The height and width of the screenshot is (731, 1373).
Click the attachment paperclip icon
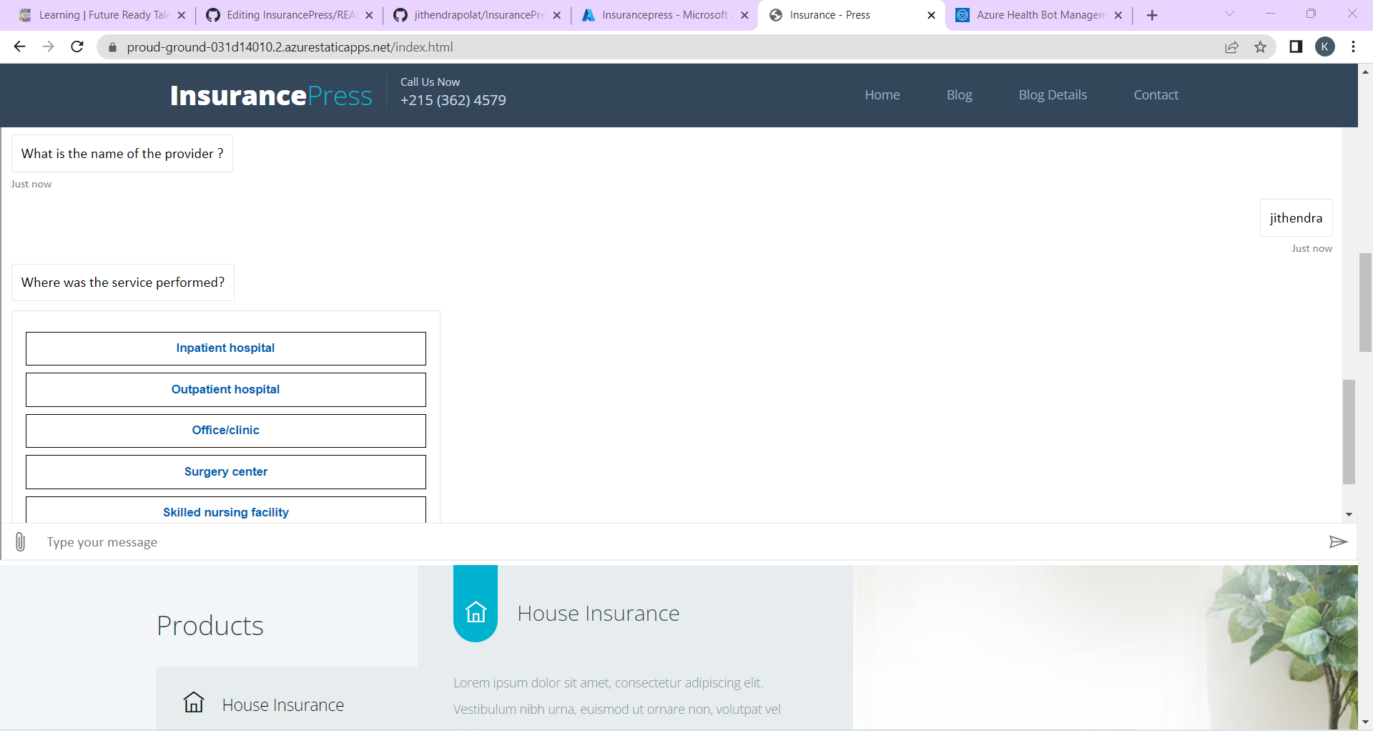click(20, 541)
